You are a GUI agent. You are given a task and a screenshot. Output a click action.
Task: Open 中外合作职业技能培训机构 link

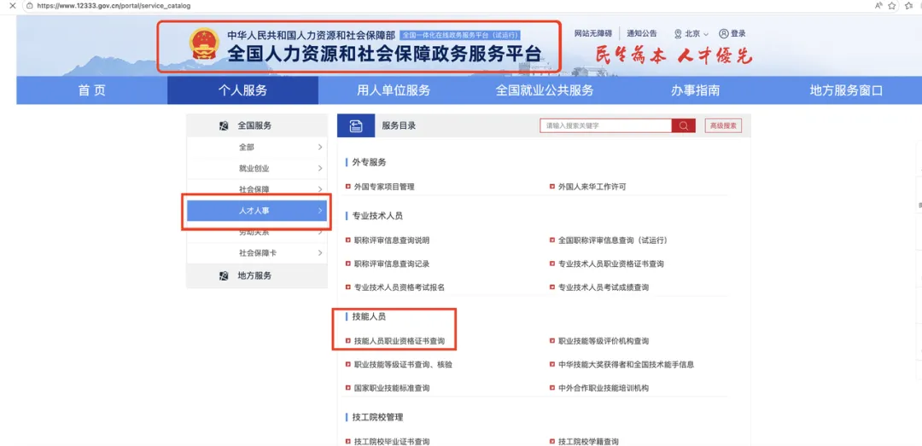click(604, 388)
